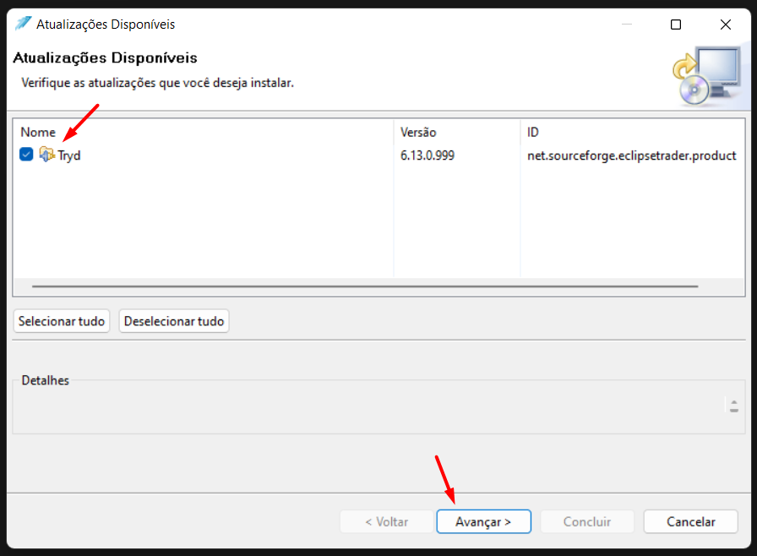The height and width of the screenshot is (556, 757).
Task: Click the Nome column header
Action: [x=38, y=133]
